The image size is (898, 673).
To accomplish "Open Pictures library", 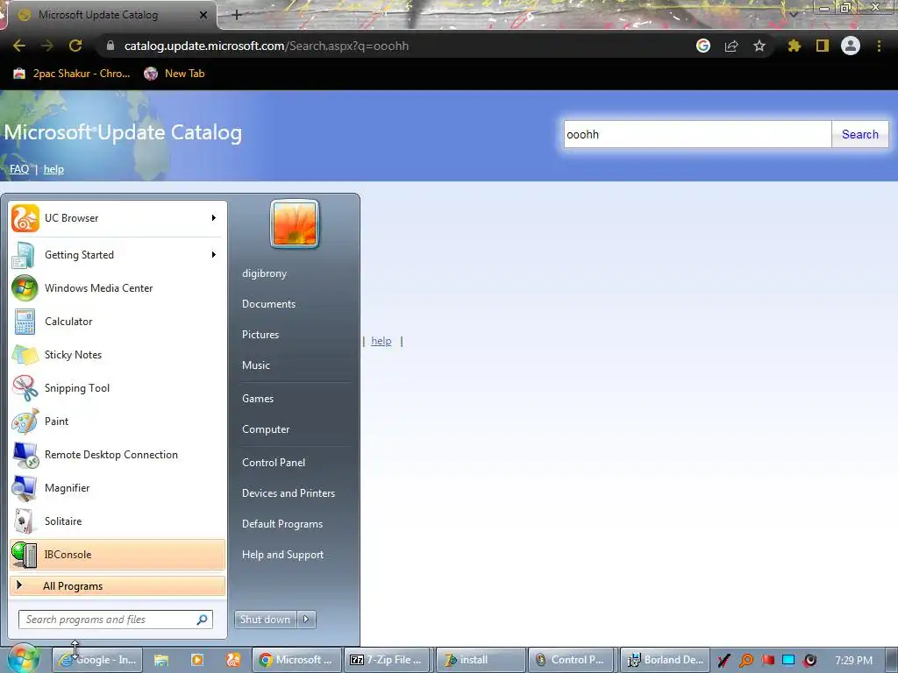I will pos(260,335).
